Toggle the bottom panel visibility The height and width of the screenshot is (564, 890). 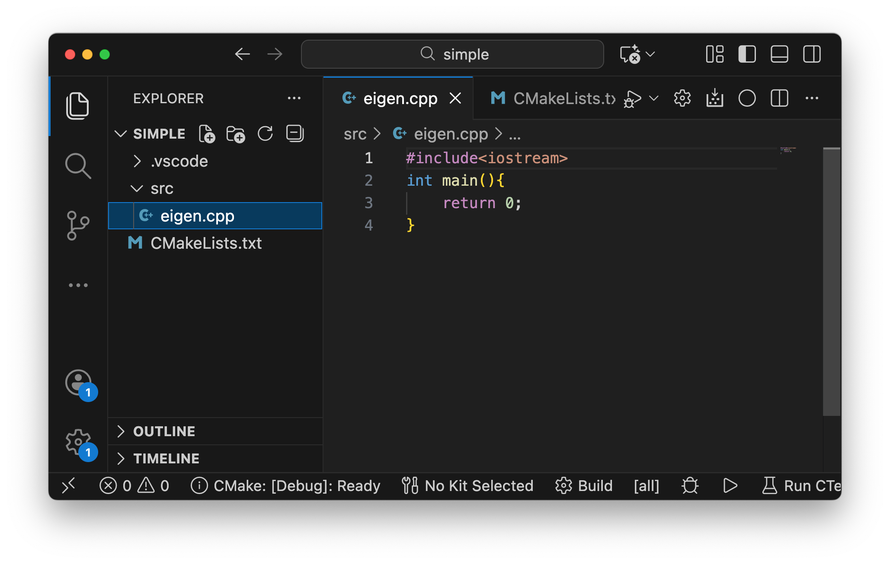[x=779, y=54]
